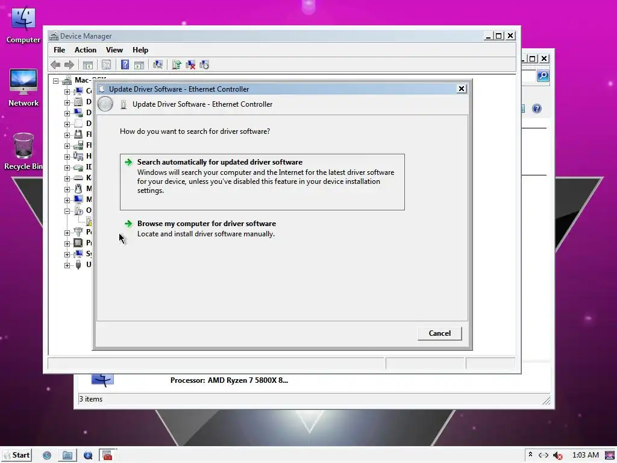Open the Start menu
617x463 pixels.
point(16,455)
